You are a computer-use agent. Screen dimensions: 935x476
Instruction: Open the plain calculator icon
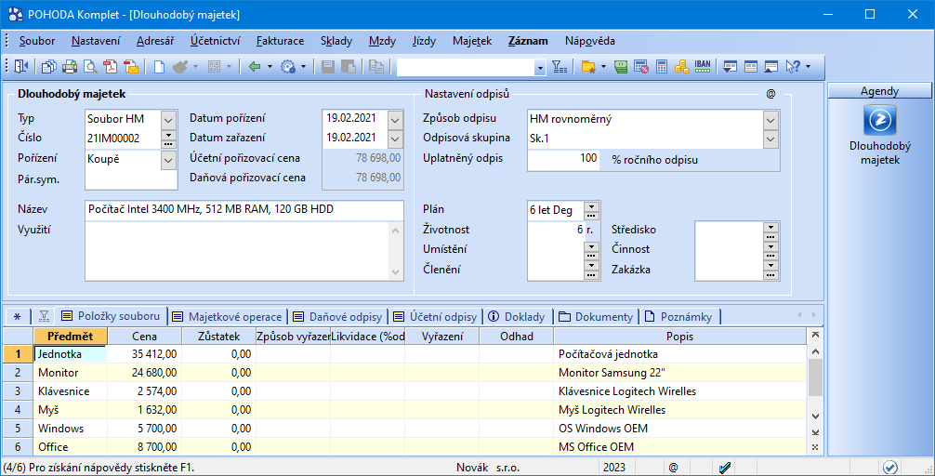662,67
